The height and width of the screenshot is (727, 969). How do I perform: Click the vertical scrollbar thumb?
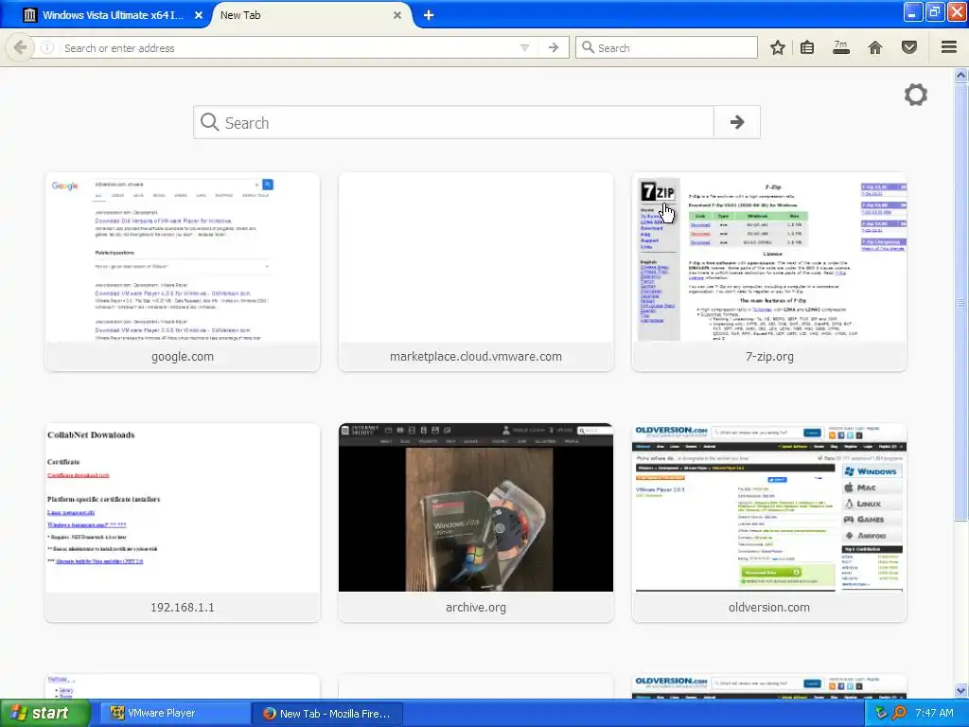click(960, 302)
